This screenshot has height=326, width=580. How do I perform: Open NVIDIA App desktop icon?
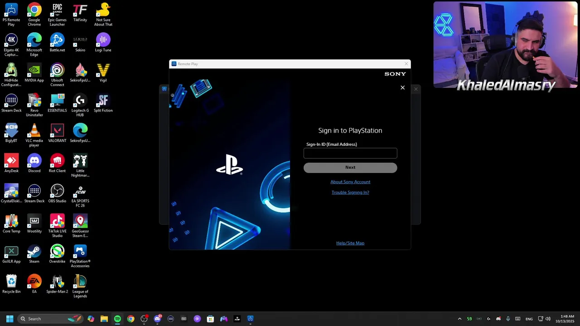coord(34,73)
